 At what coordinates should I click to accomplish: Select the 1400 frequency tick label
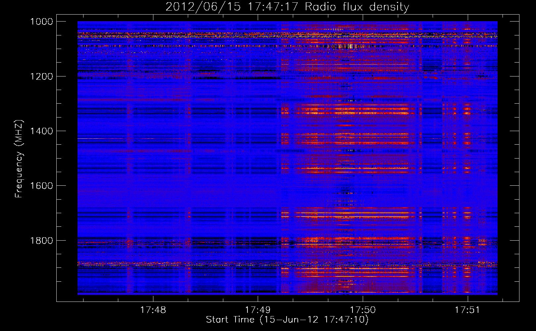[41, 131]
